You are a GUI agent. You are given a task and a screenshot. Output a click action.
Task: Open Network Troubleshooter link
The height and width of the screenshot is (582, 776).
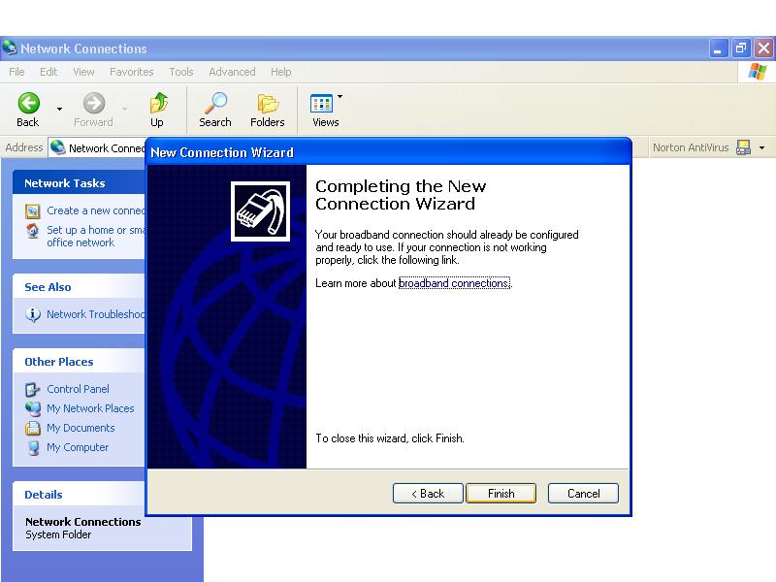pos(96,314)
